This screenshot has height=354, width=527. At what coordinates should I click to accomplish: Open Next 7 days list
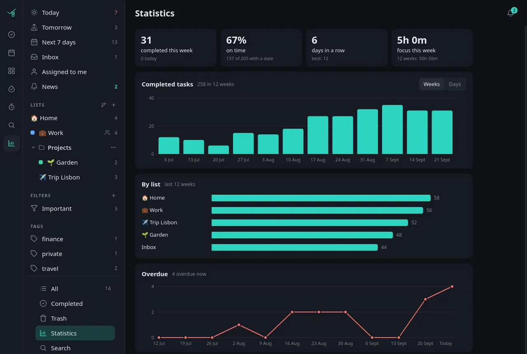pos(74,42)
